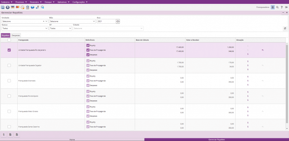Click the building icon next to Franqueadora
The width and height of the screenshot is (289, 141).
click(272, 8)
